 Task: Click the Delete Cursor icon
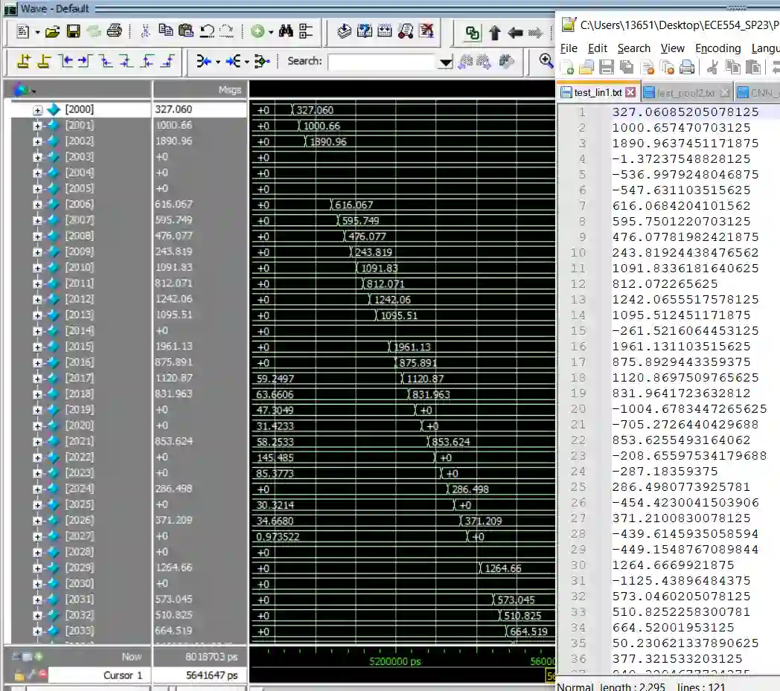click(x=44, y=62)
